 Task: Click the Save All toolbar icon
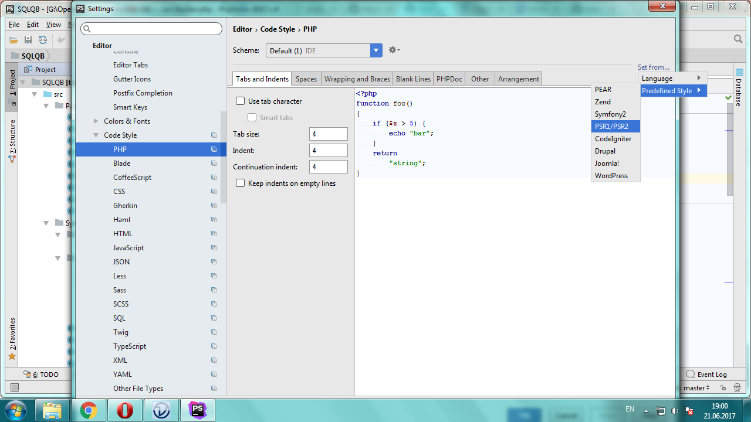(28, 40)
